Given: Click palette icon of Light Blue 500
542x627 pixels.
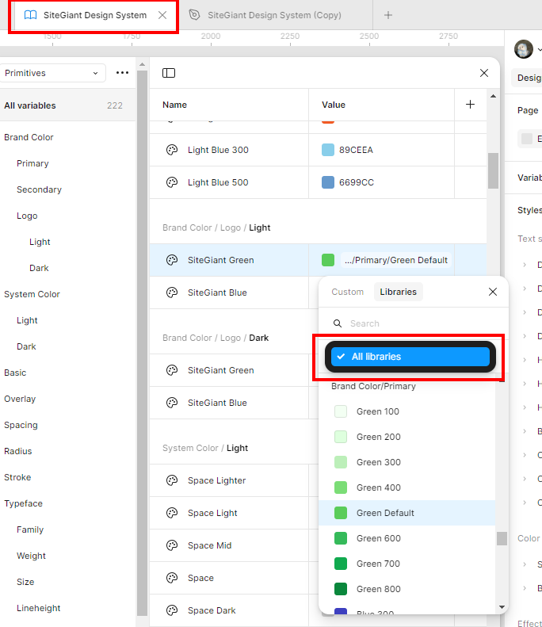Looking at the screenshot, I should 172,182.
